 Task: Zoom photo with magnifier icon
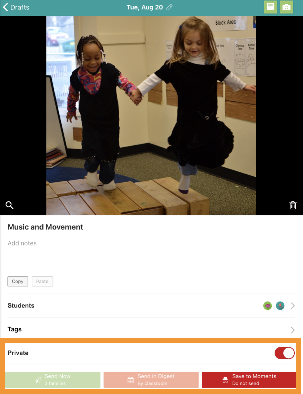10,205
